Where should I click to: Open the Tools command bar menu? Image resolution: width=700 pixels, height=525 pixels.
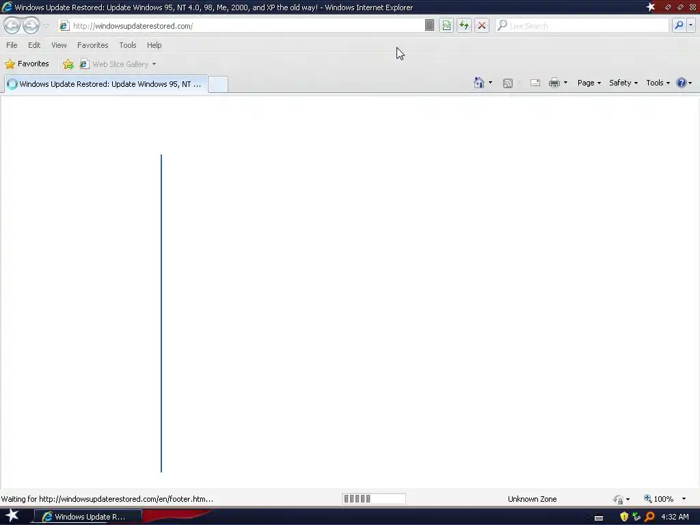click(x=658, y=83)
